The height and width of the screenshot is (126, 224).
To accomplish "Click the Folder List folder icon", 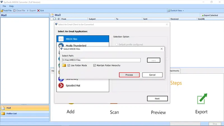I will pos(3,113).
